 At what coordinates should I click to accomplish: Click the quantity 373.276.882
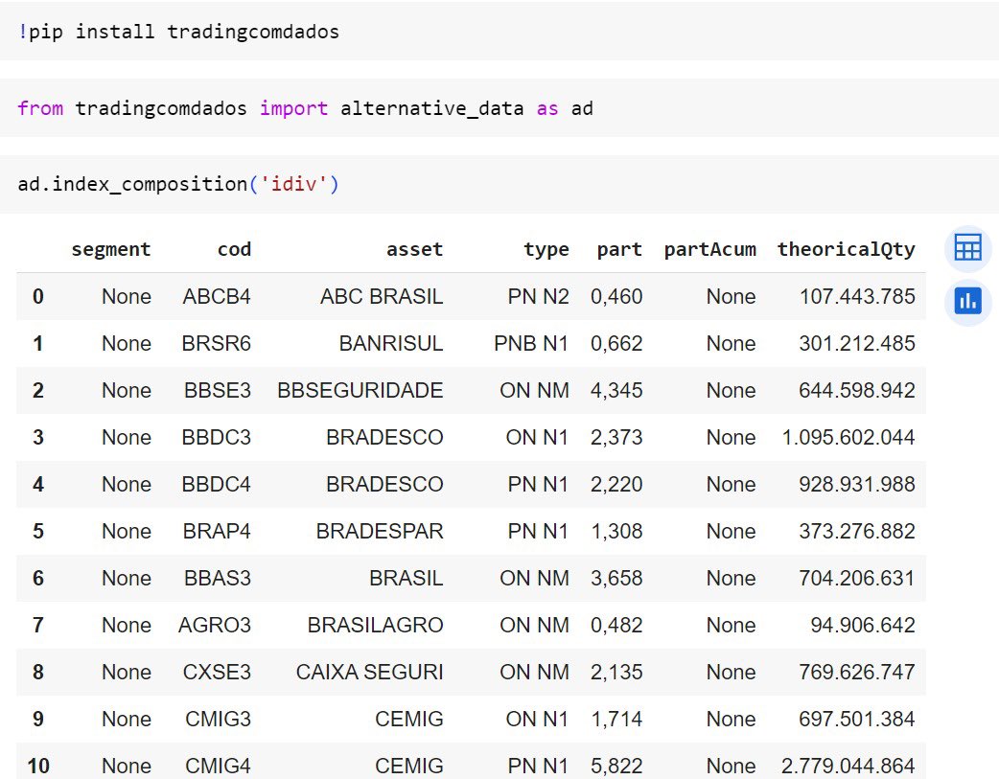(x=857, y=531)
